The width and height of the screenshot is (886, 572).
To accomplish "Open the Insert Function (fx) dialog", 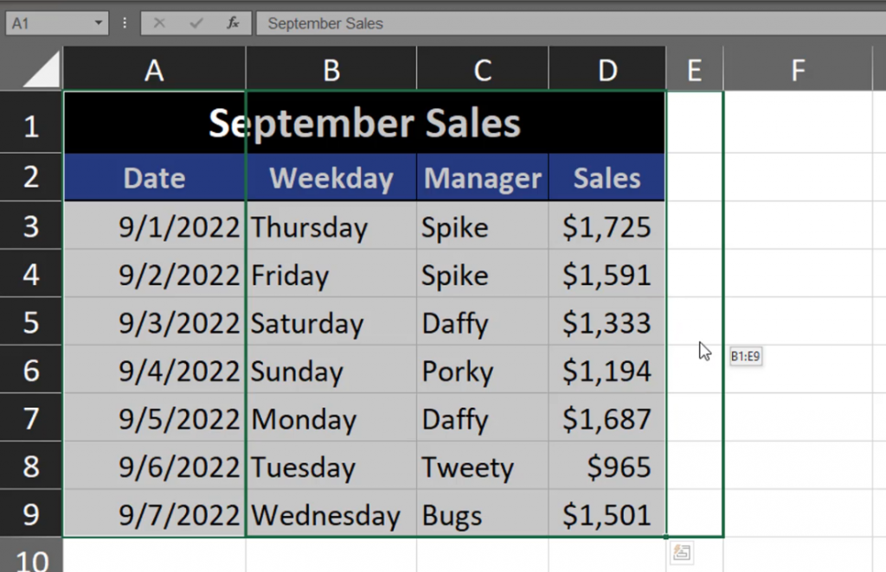I will (x=233, y=23).
